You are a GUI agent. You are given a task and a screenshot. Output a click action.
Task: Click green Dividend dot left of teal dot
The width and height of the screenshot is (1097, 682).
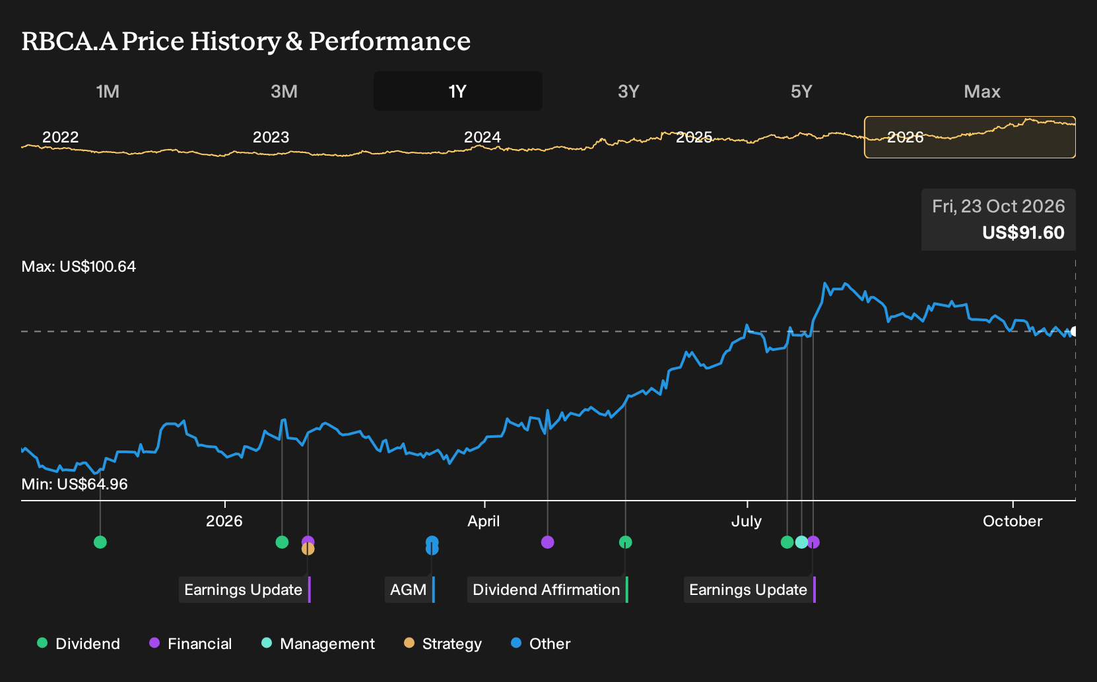tap(787, 542)
